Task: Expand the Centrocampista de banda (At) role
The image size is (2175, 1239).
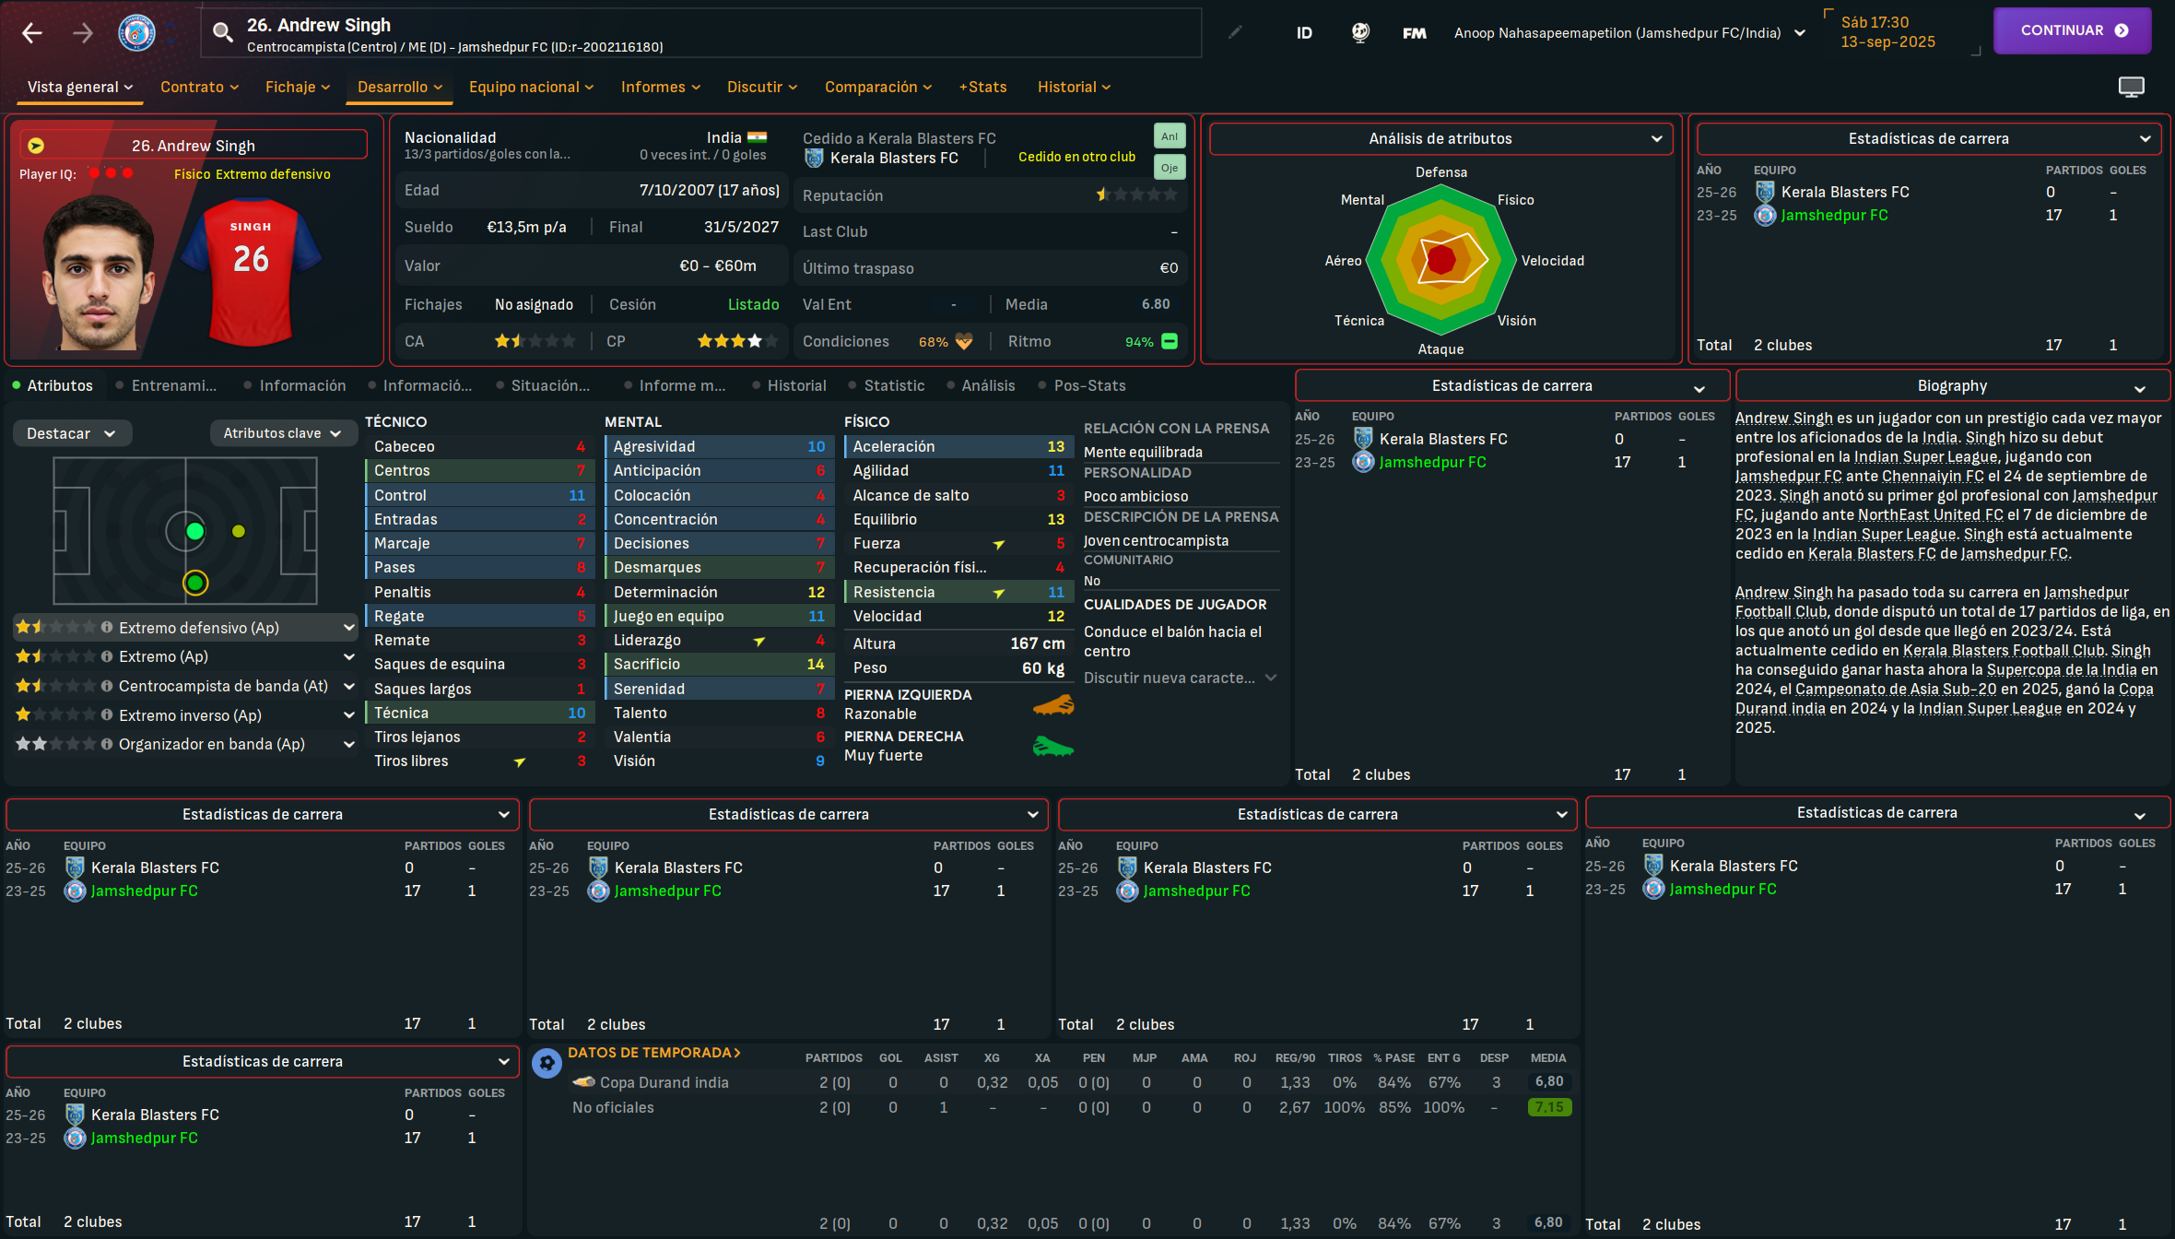Action: click(x=348, y=687)
